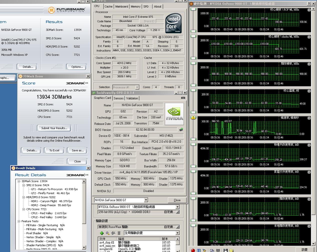Viewport: 317px width, 252px height.
Task: Close the 3DMark Score dialog with Close button
Action: pyautogui.click(x=77, y=161)
